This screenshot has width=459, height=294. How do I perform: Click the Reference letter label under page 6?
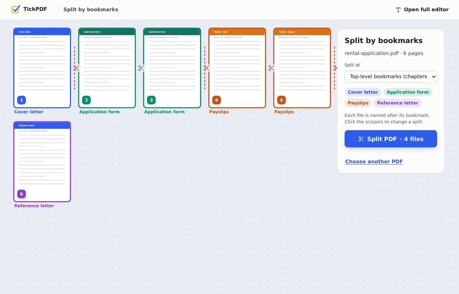click(34, 206)
